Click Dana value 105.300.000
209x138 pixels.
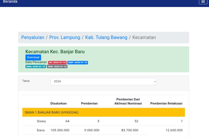coord(60,130)
